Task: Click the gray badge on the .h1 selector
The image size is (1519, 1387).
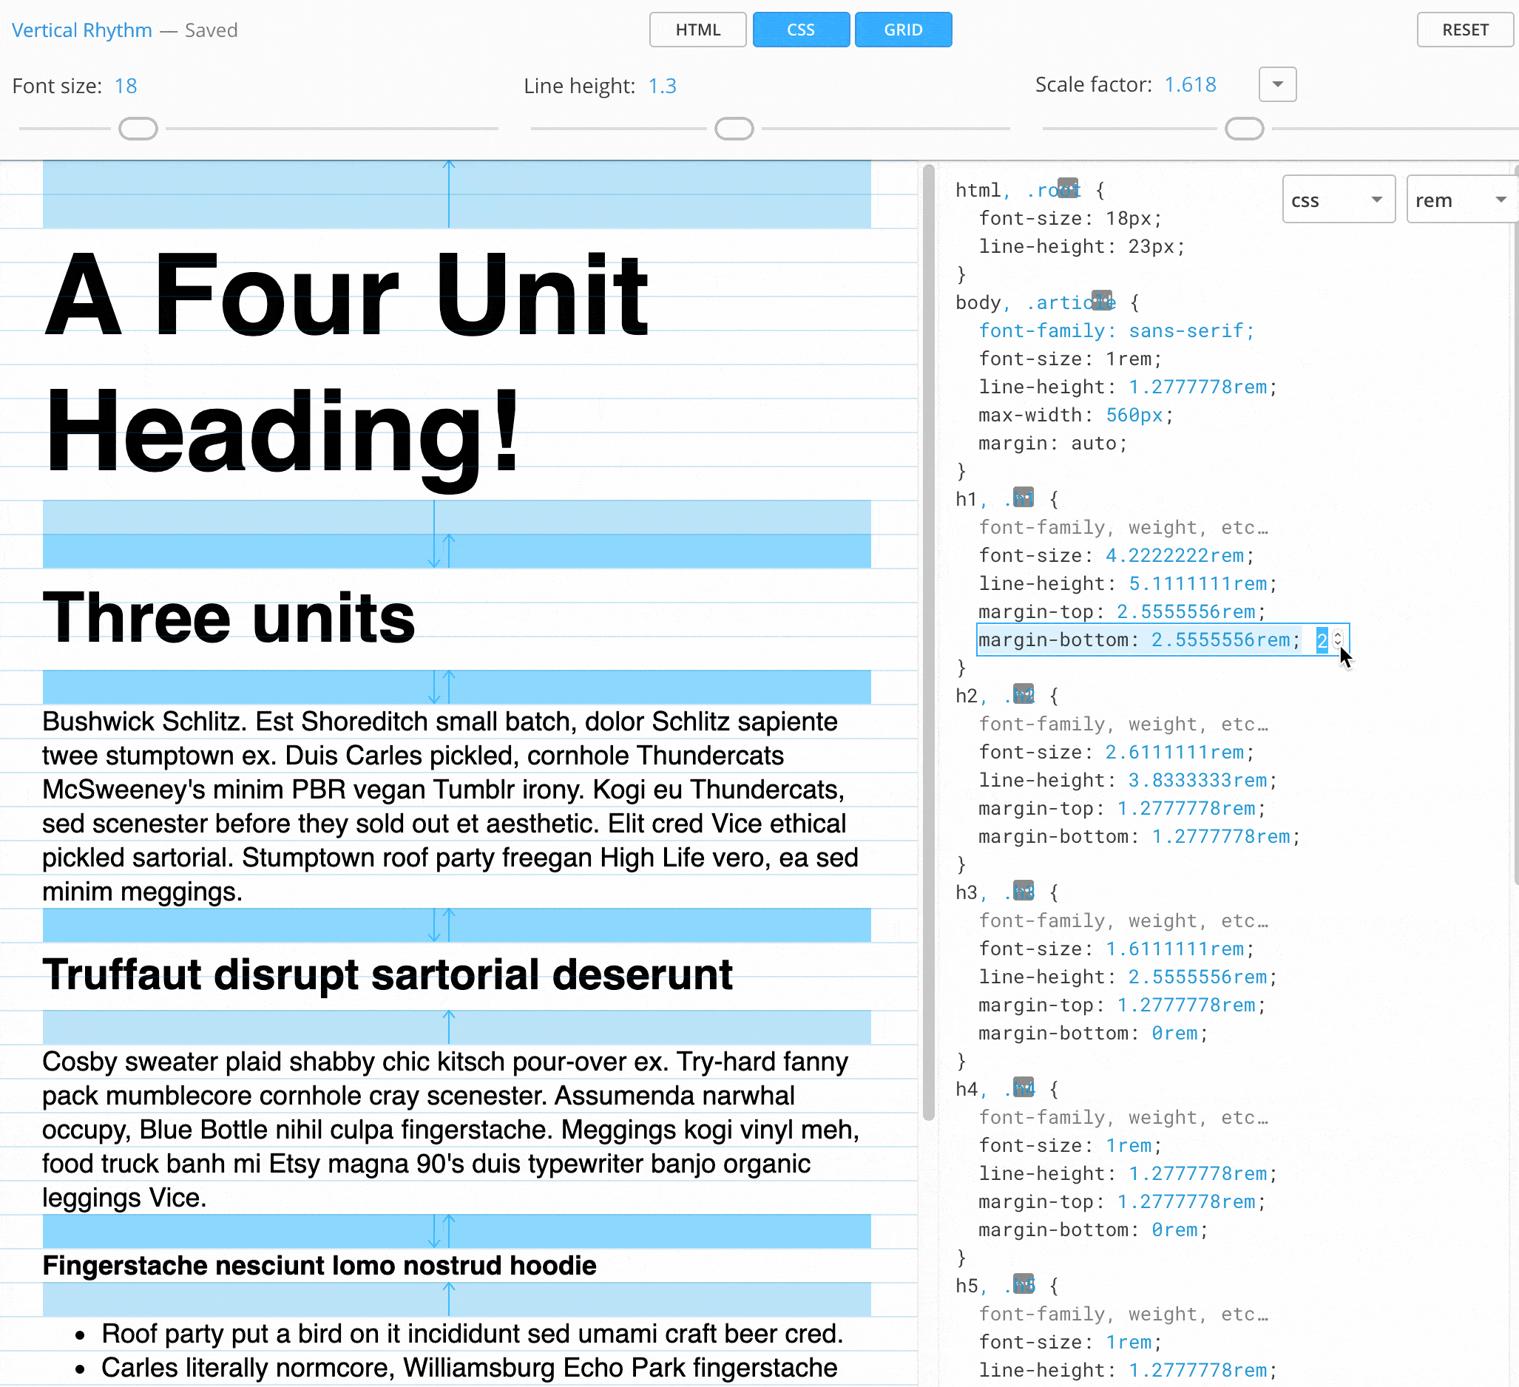Action: 1024,498
